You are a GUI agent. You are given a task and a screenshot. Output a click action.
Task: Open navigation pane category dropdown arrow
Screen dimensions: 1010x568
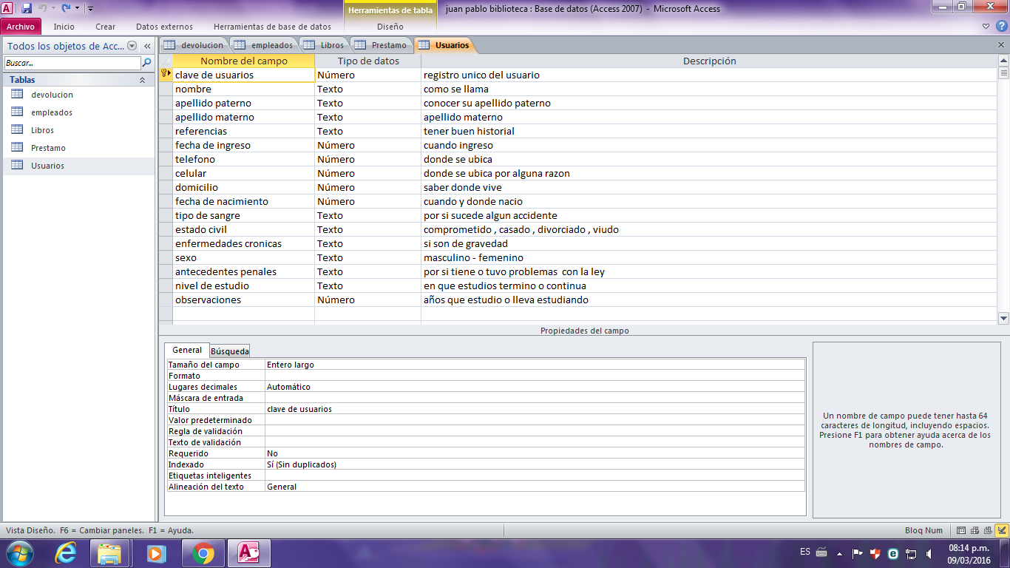(132, 46)
